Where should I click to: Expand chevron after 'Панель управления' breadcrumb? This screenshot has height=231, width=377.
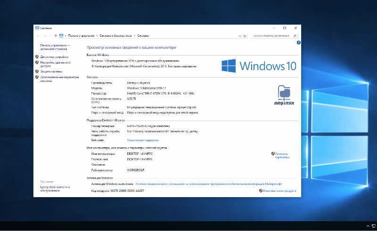pyautogui.click(x=97, y=36)
